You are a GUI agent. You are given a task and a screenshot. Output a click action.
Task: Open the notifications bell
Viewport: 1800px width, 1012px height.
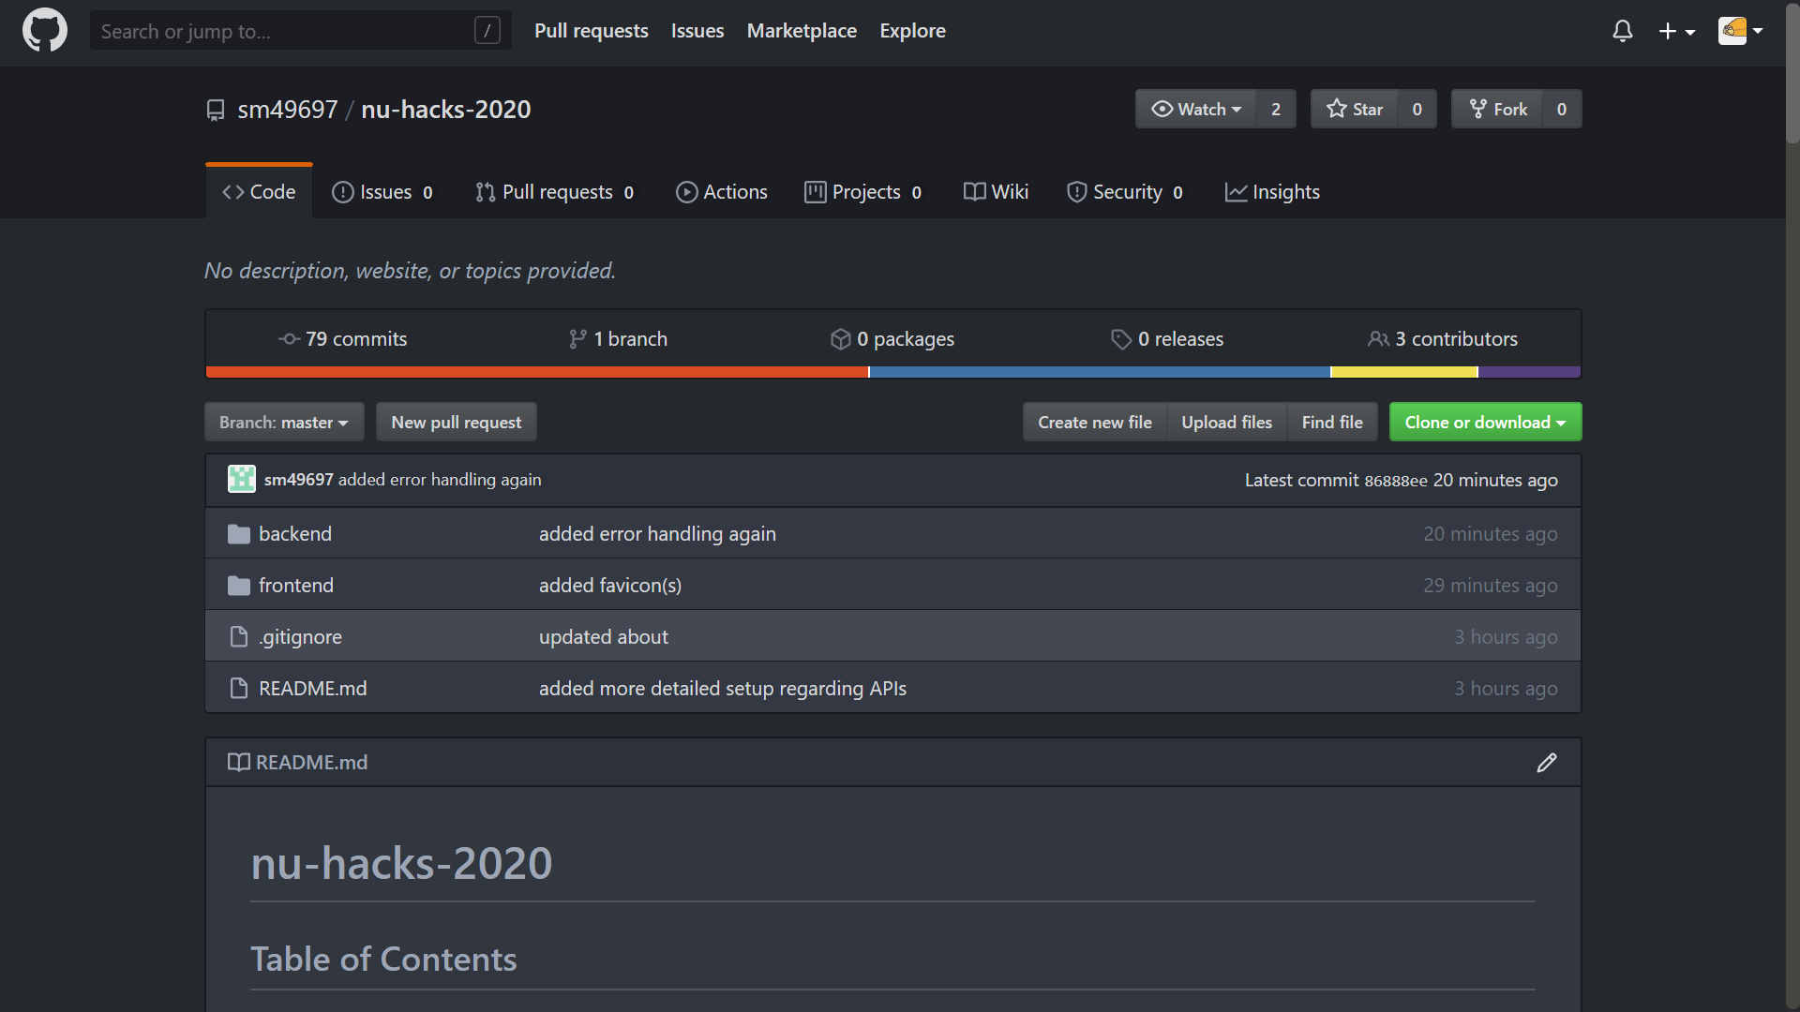pyautogui.click(x=1622, y=31)
